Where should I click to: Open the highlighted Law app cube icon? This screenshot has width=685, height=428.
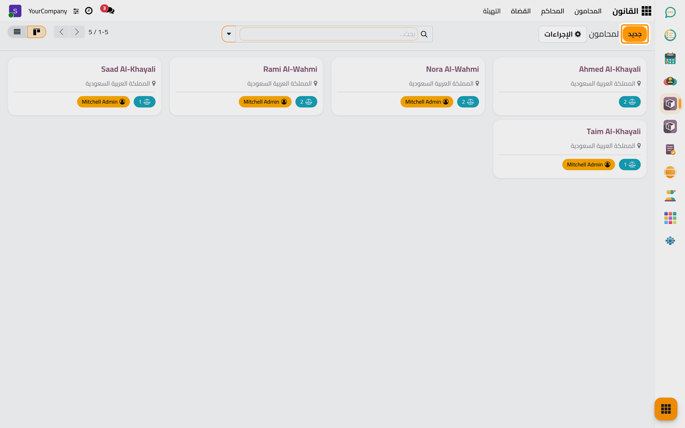[670, 104]
